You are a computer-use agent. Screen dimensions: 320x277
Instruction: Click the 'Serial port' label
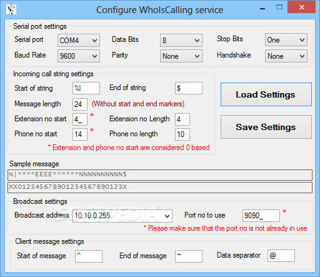pos(29,39)
